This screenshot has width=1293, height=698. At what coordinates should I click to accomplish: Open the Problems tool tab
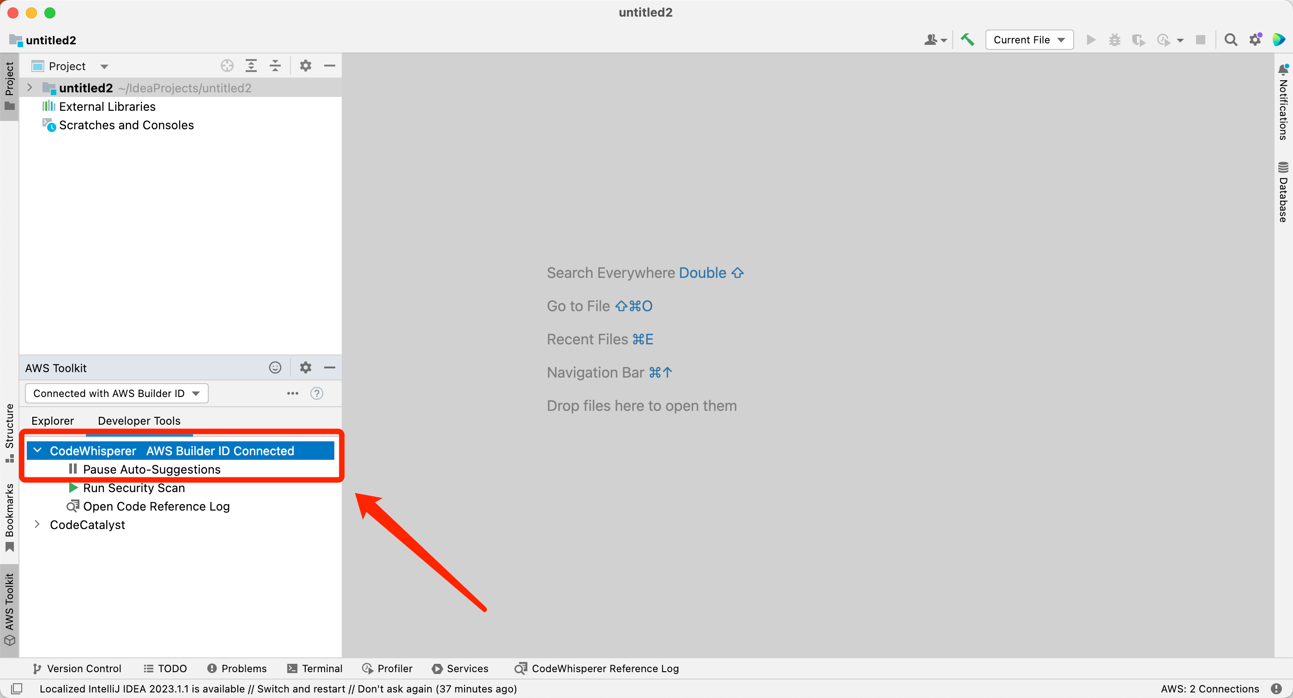[237, 668]
